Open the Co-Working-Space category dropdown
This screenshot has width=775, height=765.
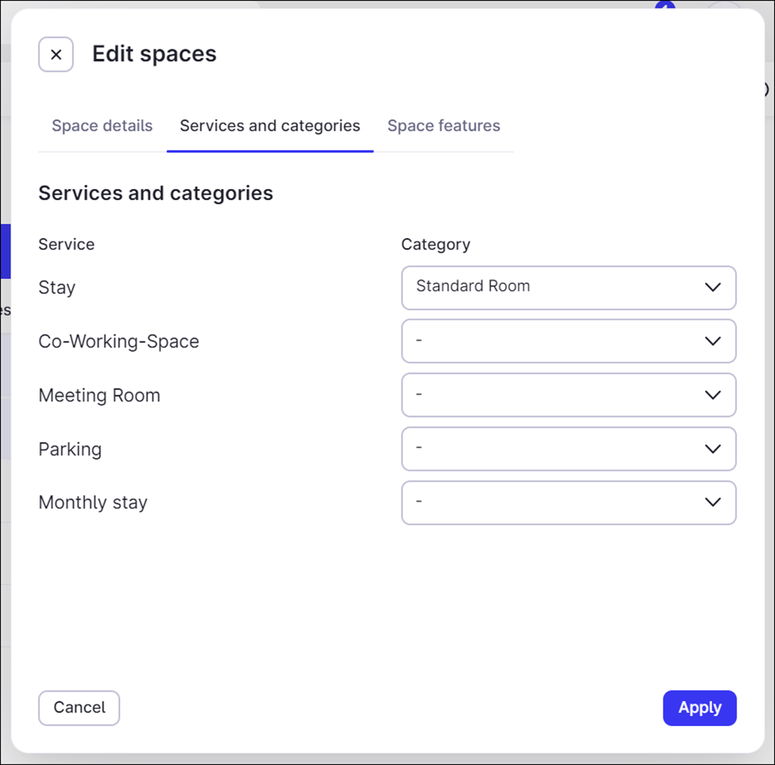[568, 341]
